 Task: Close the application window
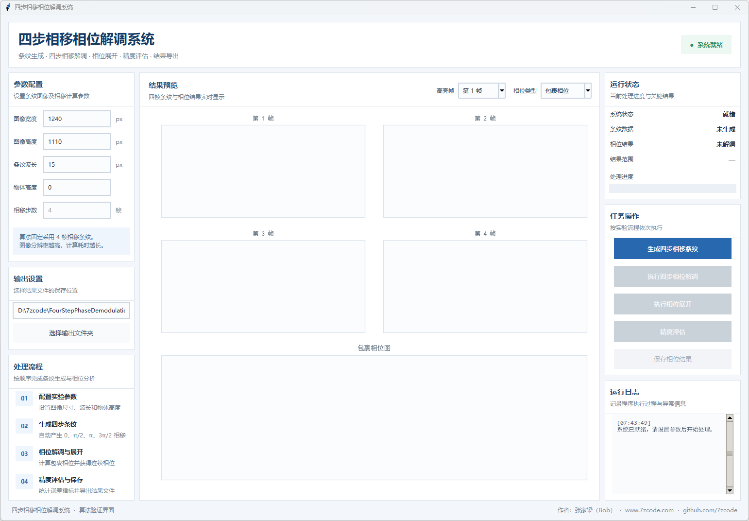[x=737, y=7]
